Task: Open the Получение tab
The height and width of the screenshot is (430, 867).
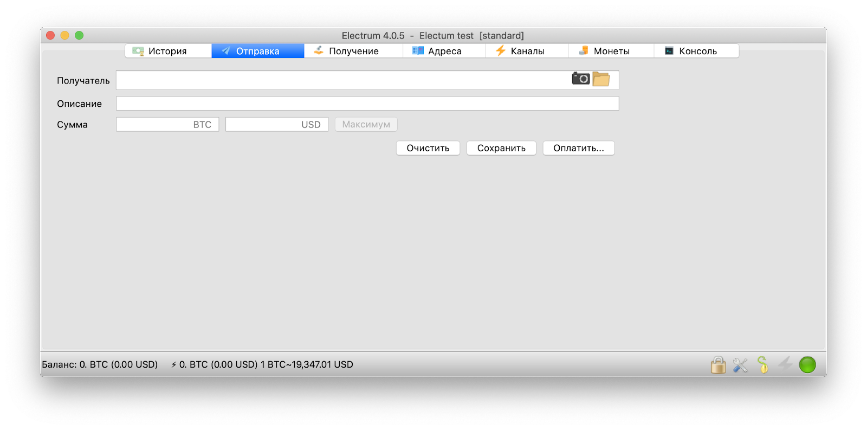Action: tap(353, 51)
